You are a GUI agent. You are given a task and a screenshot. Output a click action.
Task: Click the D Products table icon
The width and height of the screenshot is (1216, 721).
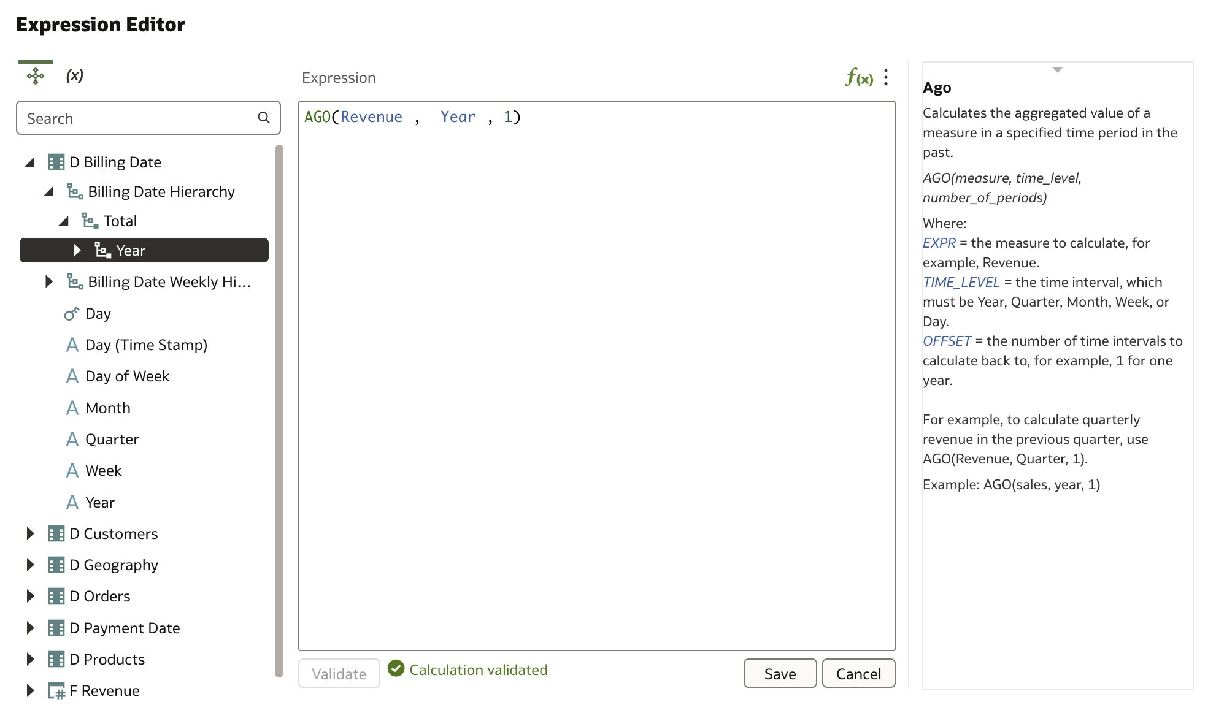56,659
